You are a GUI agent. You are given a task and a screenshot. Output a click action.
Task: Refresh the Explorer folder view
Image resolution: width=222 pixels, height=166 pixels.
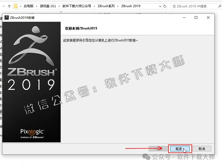click(x=165, y=6)
